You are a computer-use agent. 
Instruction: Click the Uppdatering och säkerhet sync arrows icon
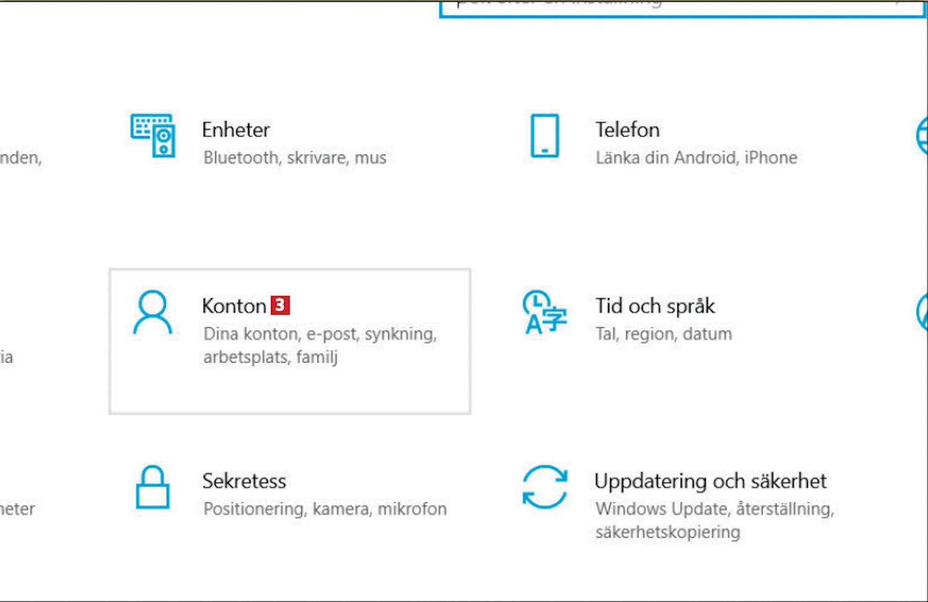(x=544, y=487)
